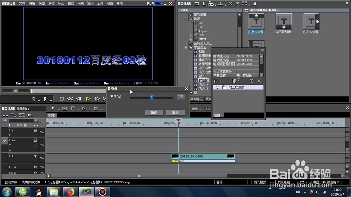Image resolution: width=351 pixels, height=197 pixels.
Task: Open the 视图 menu
Action: click(x=41, y=4)
